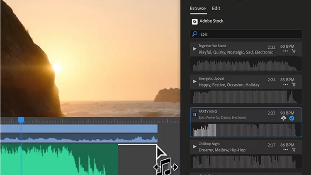Click Playful, Quirky, Nostalgic, Sad, Electronic tags

pos(236,52)
